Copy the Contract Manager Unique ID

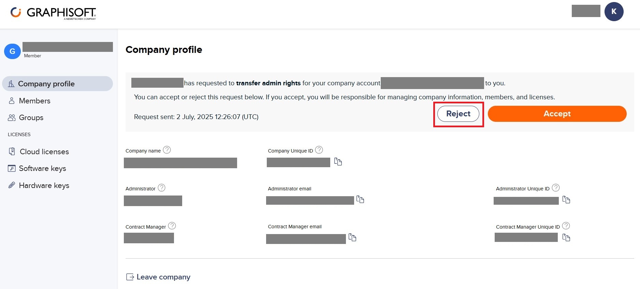[566, 237]
